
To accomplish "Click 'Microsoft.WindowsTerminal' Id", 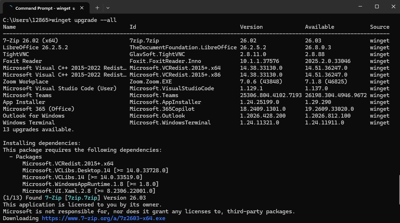I will (x=170, y=123).
